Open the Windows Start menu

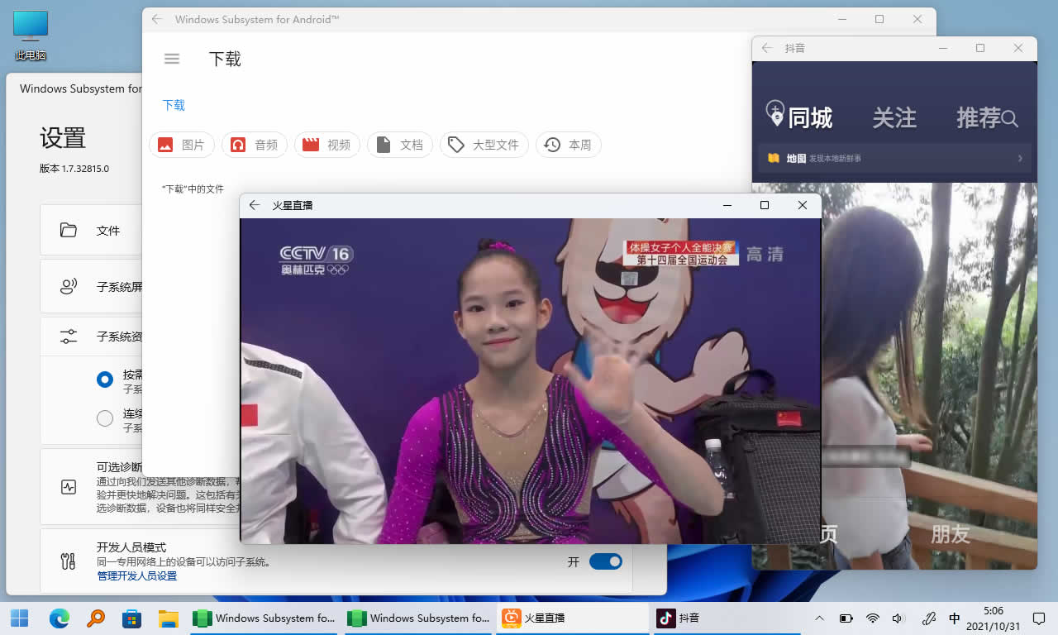point(20,618)
